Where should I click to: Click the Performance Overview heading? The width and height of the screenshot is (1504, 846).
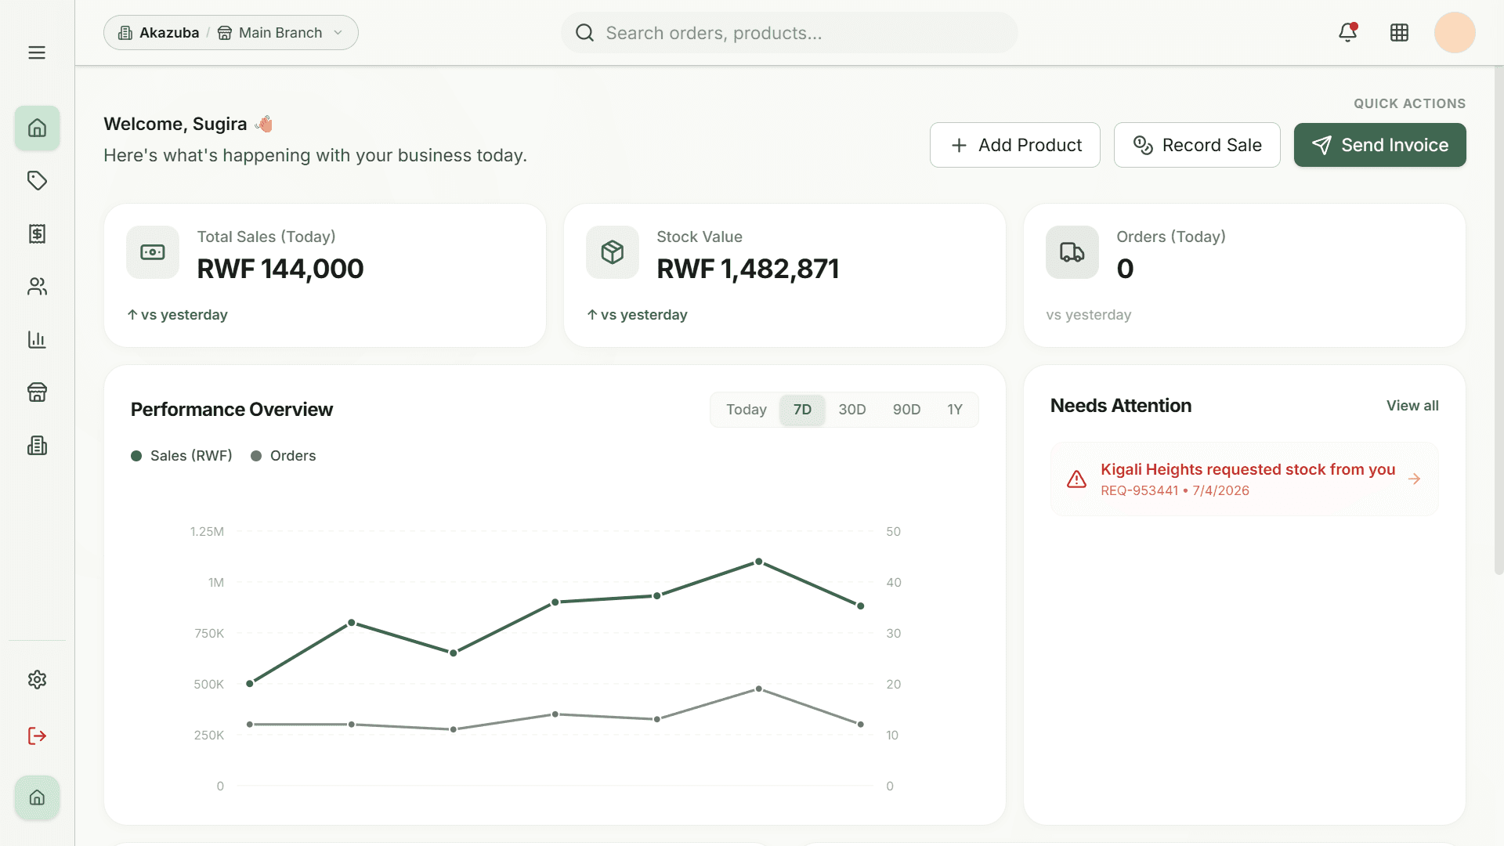point(232,410)
